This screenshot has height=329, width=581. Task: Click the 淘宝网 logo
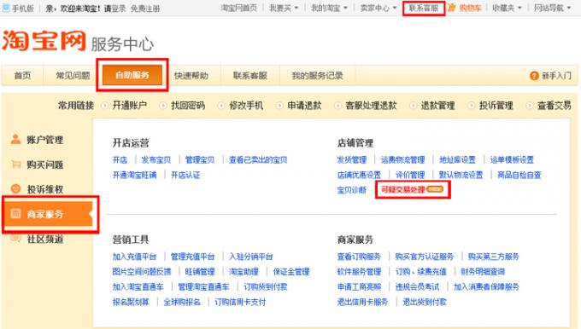44,41
